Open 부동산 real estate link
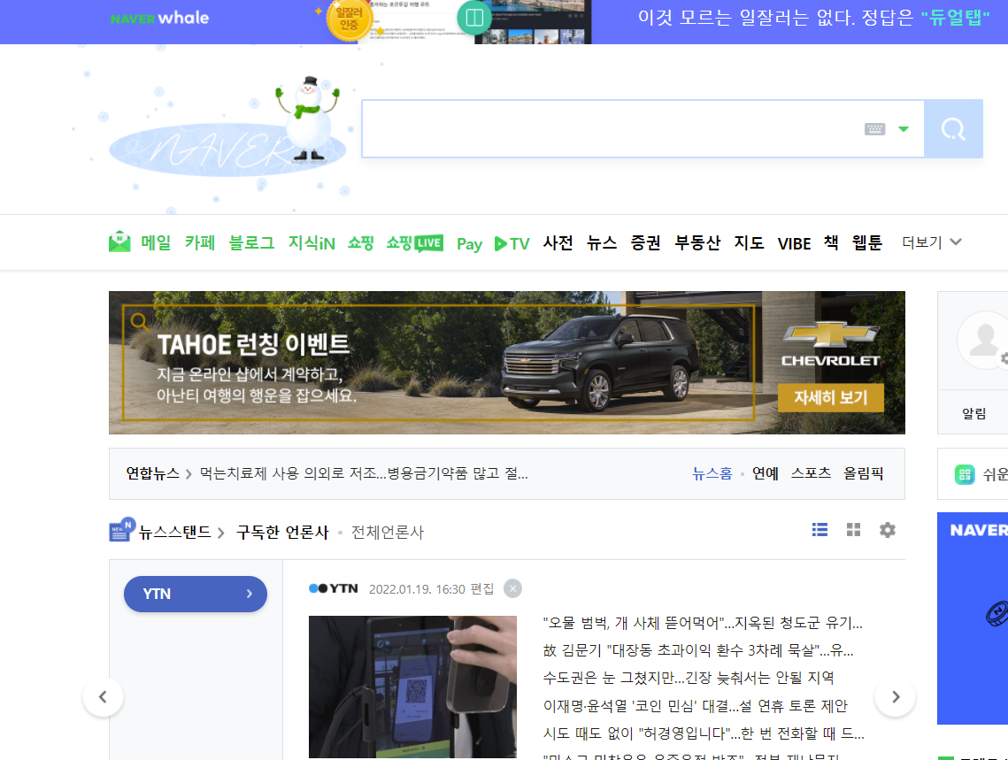The height and width of the screenshot is (760, 1008). 697,242
